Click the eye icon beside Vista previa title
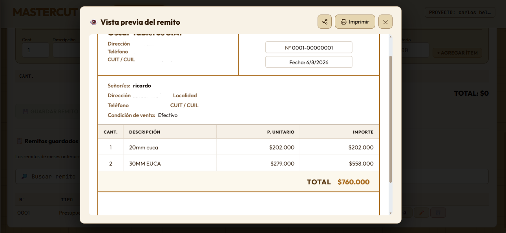The image size is (506, 233). 93,22
